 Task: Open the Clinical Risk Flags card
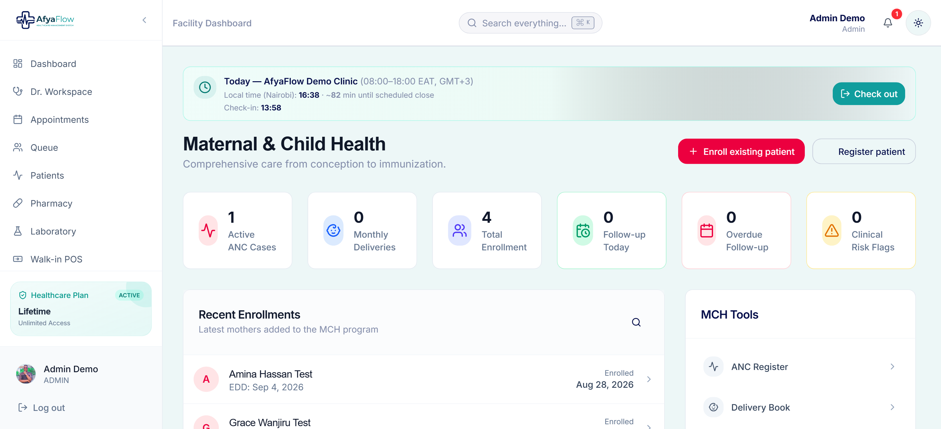pos(861,230)
